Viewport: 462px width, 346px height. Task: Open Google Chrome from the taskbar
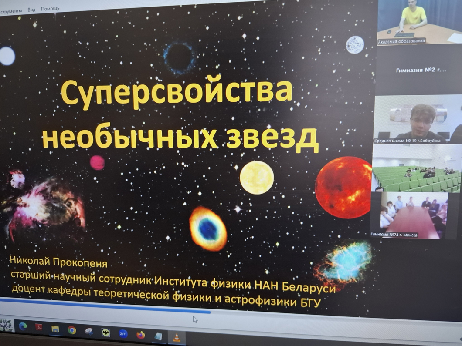click(x=72, y=330)
